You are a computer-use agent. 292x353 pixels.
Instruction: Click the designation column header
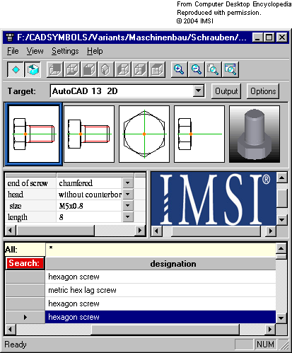[160, 264]
